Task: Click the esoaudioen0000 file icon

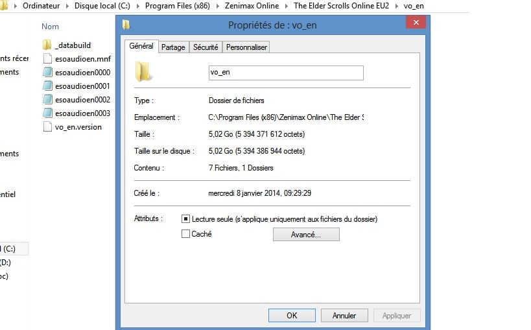Action: pos(47,72)
